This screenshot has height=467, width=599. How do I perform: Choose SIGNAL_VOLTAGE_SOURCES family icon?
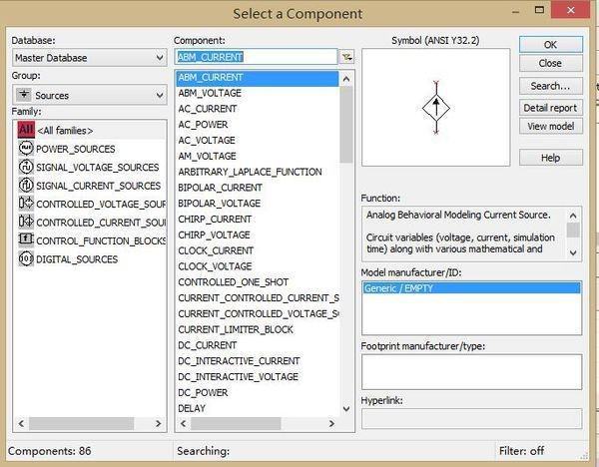(x=26, y=167)
